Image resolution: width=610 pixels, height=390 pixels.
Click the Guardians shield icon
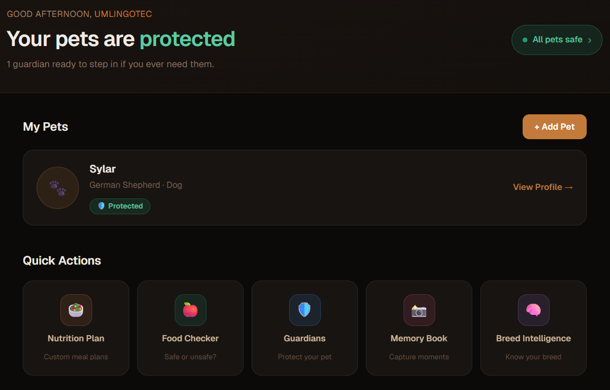click(x=304, y=310)
